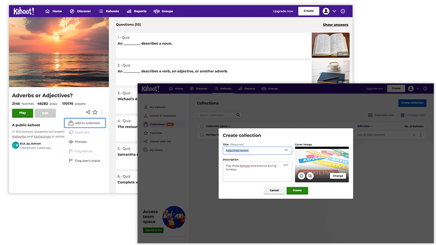Click the profile avatar icon in the front window
The image size is (436, 245).
(x=411, y=88)
